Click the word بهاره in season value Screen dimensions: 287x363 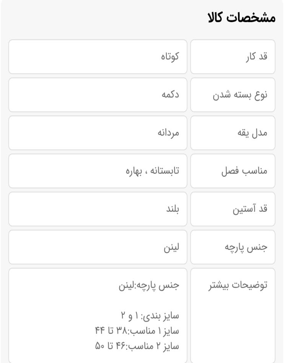tap(134, 171)
